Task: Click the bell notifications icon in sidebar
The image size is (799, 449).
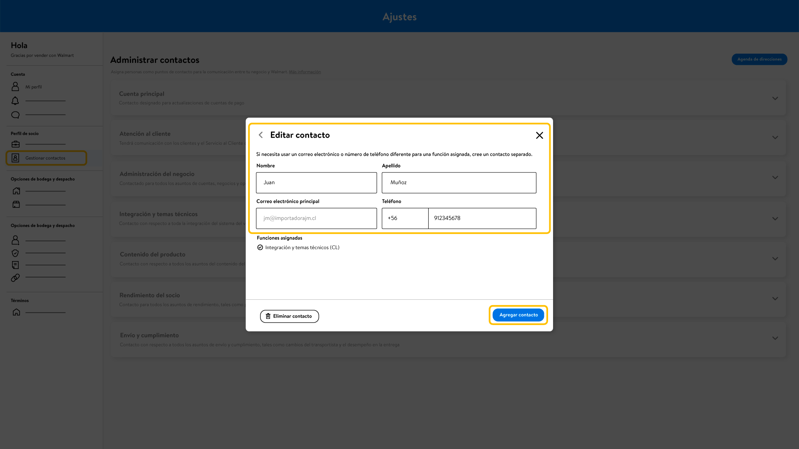Action: click(x=15, y=101)
